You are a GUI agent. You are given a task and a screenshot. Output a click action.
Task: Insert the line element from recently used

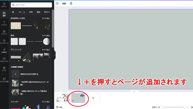coord(27,26)
